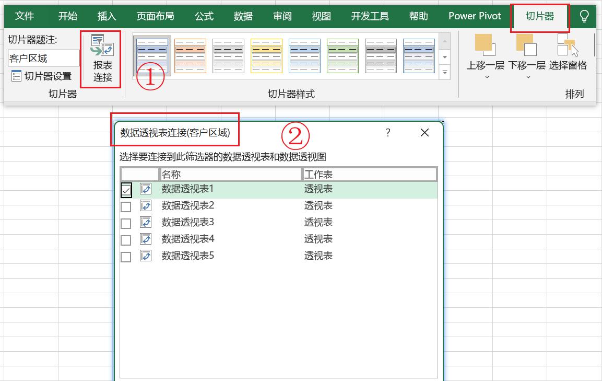Click the 切片器题注 caption input field
602x381 pixels.
point(43,58)
